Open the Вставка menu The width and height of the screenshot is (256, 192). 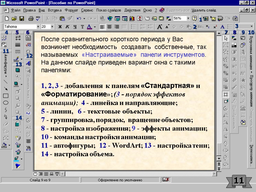54,10
